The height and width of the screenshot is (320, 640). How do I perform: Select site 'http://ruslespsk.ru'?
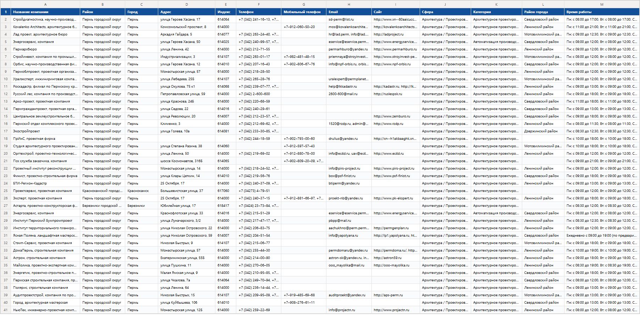396,94
